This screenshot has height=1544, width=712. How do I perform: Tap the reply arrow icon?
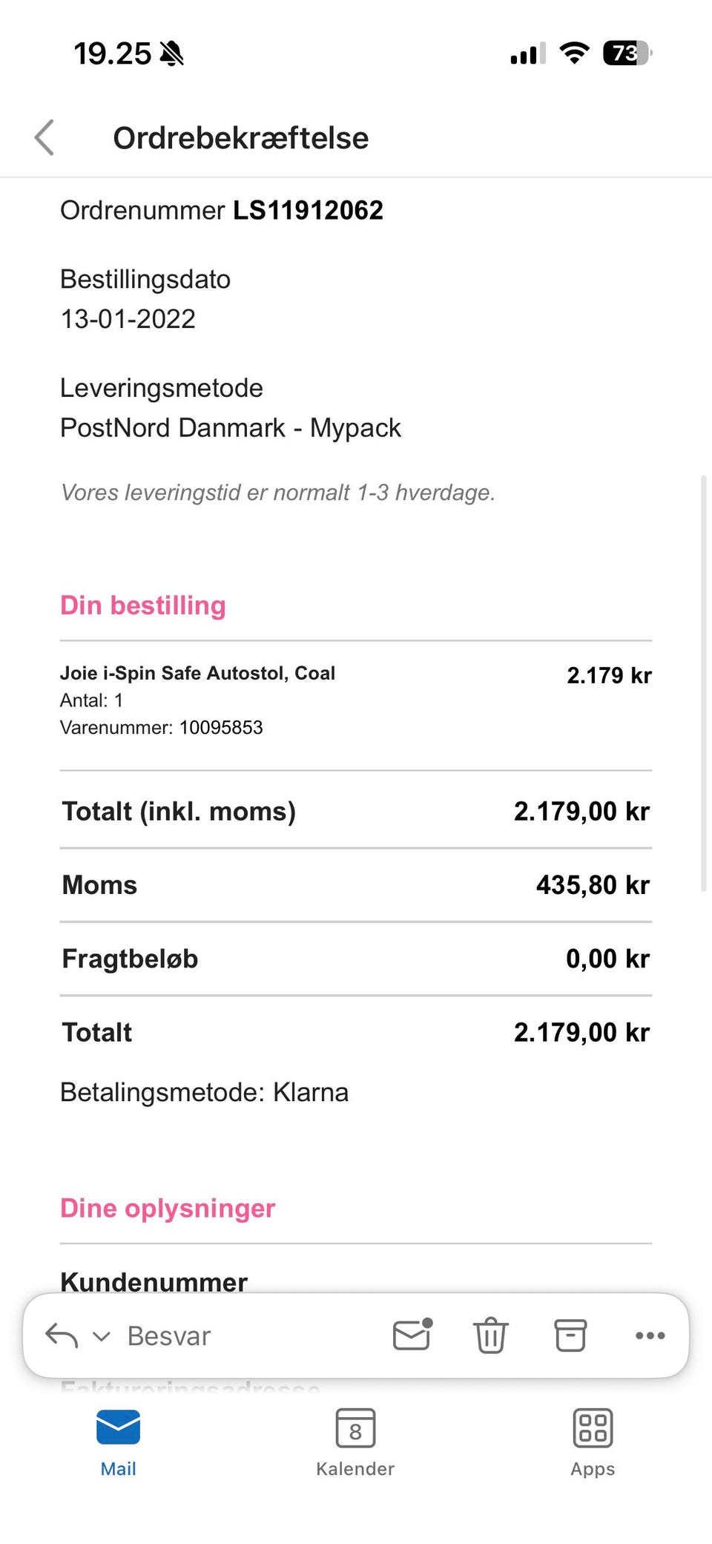pyautogui.click(x=62, y=1336)
